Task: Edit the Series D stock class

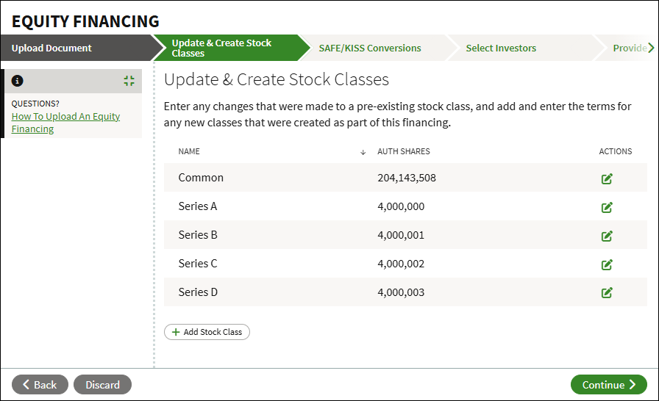Action: click(607, 292)
